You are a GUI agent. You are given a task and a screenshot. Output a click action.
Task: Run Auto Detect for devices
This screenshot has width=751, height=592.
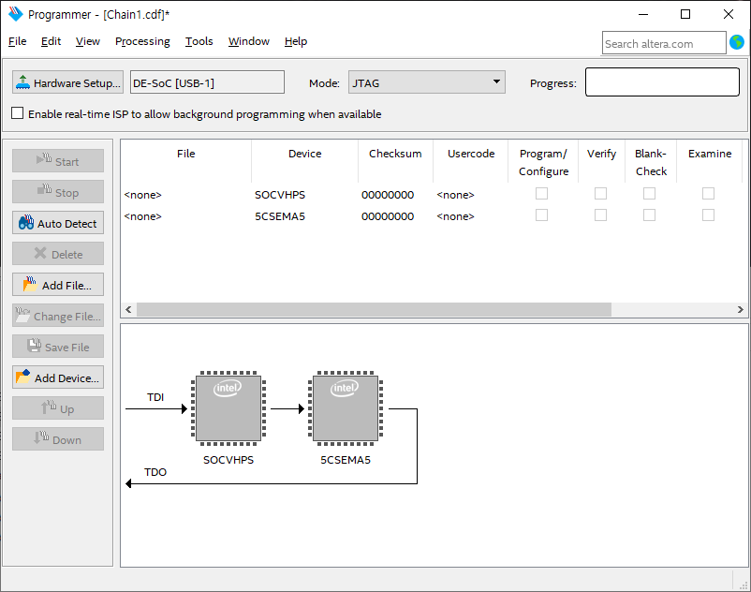pyautogui.click(x=58, y=223)
